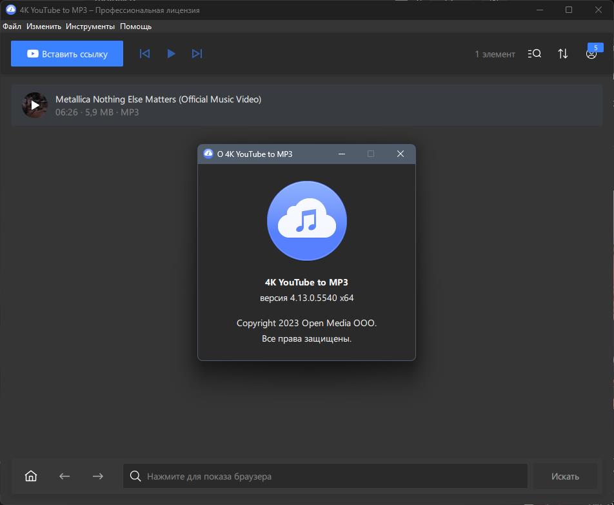Minimize the About dialog
Image resolution: width=614 pixels, height=505 pixels.
click(x=342, y=154)
